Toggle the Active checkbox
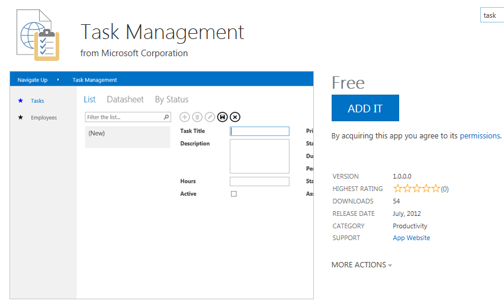 [x=234, y=194]
